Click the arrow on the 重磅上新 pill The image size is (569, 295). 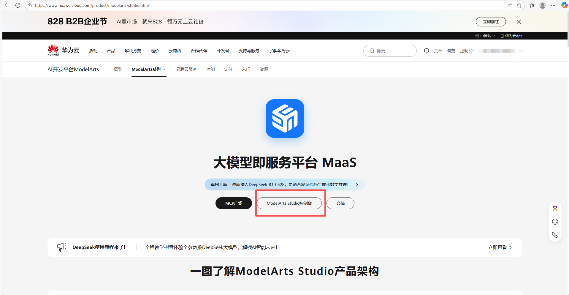click(x=357, y=184)
